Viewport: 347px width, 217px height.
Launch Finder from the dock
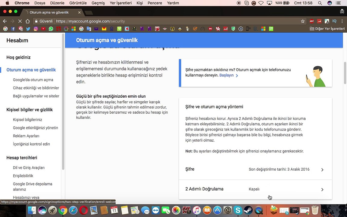click(x=32, y=210)
